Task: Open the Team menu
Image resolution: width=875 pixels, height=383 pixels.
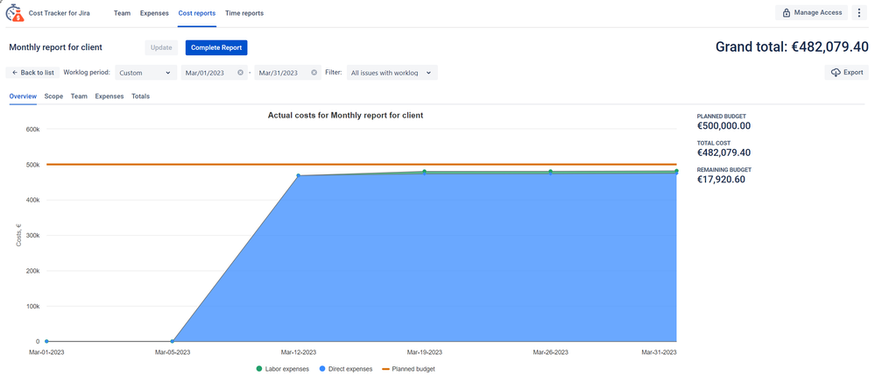Action: 123,13
